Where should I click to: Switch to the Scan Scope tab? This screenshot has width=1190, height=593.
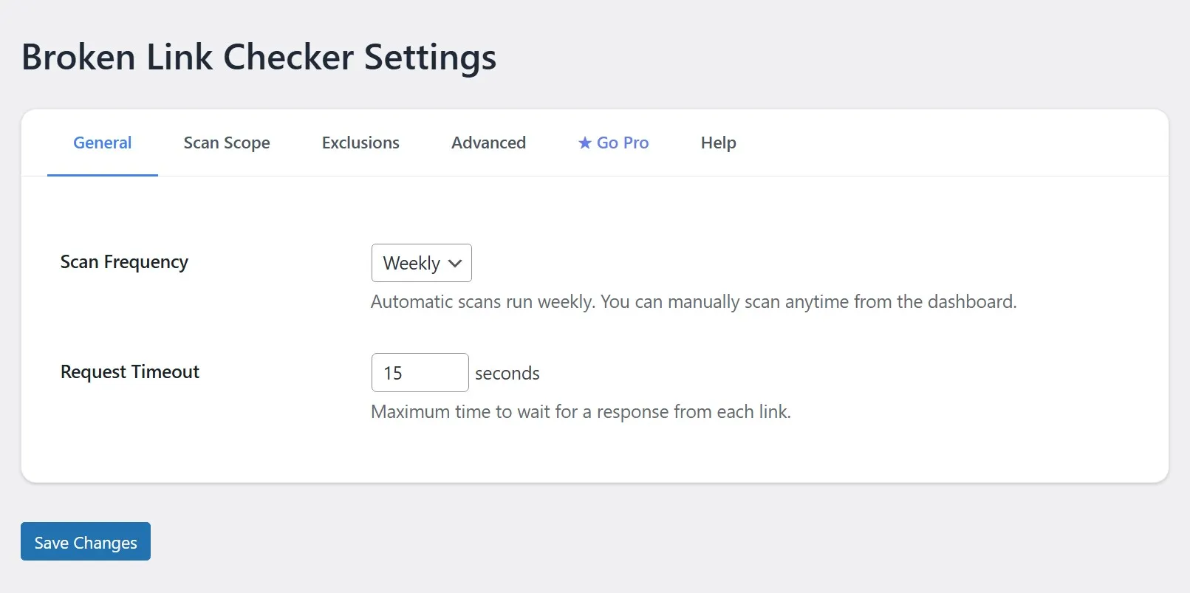point(226,143)
